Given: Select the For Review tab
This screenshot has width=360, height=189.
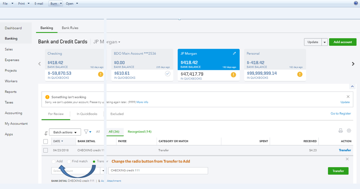Looking at the screenshot, I should pyautogui.click(x=56, y=114).
